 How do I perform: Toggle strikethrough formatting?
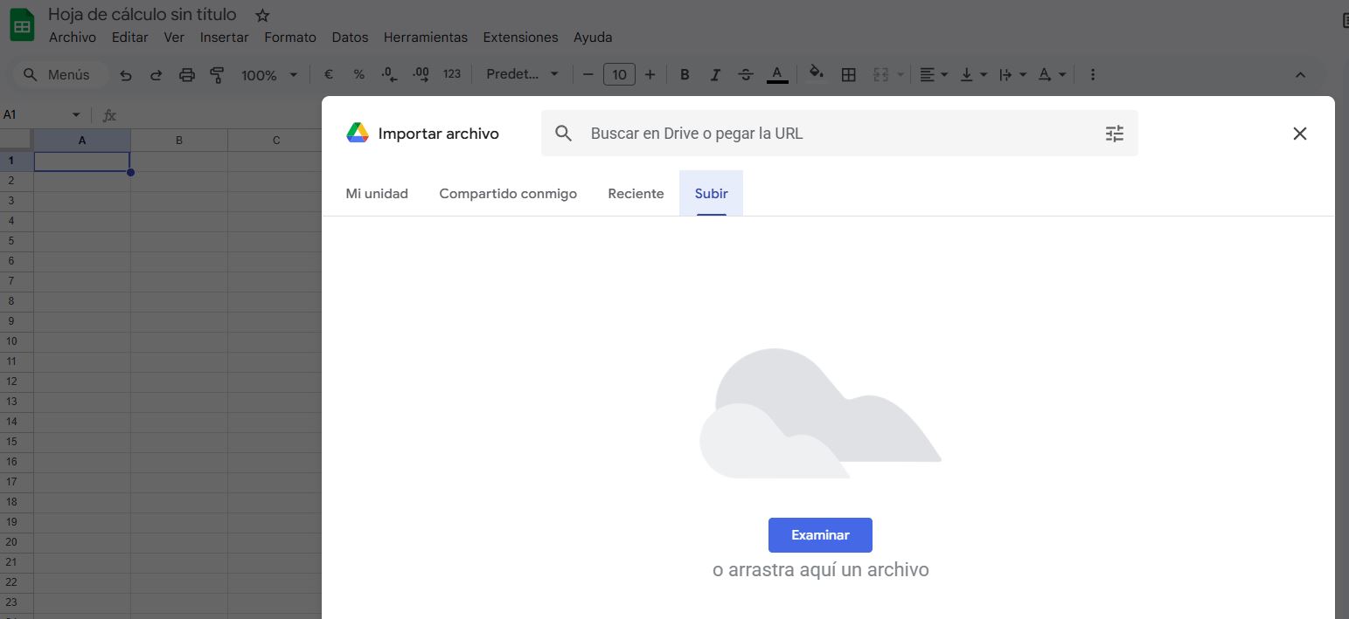pos(746,75)
